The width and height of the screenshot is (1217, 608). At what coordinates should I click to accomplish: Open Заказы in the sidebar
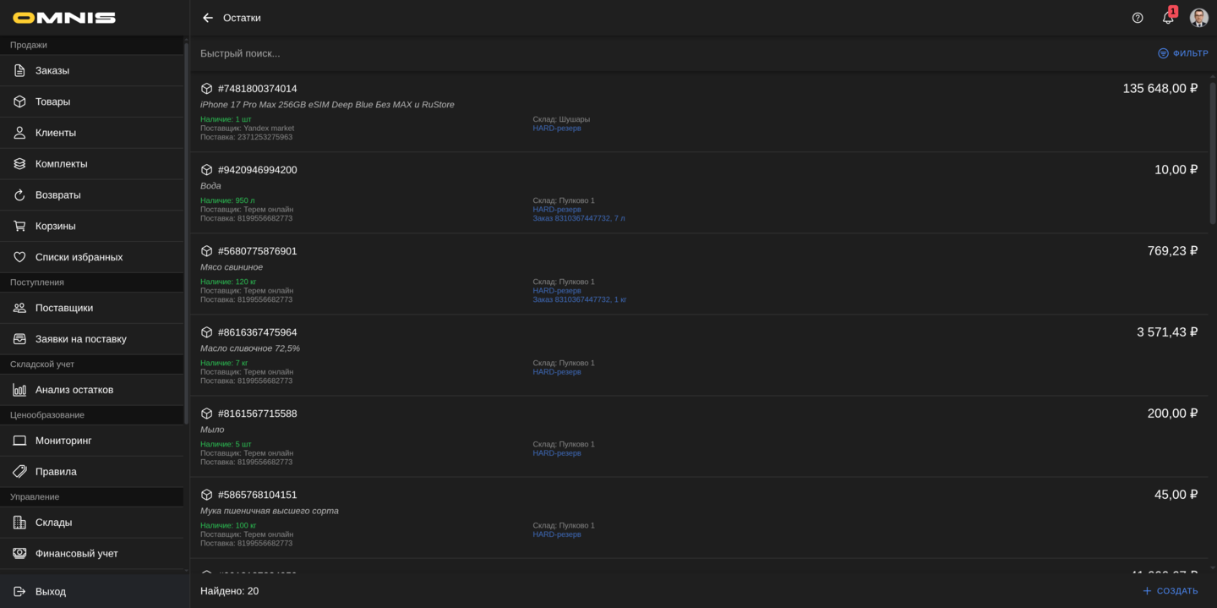click(x=52, y=70)
